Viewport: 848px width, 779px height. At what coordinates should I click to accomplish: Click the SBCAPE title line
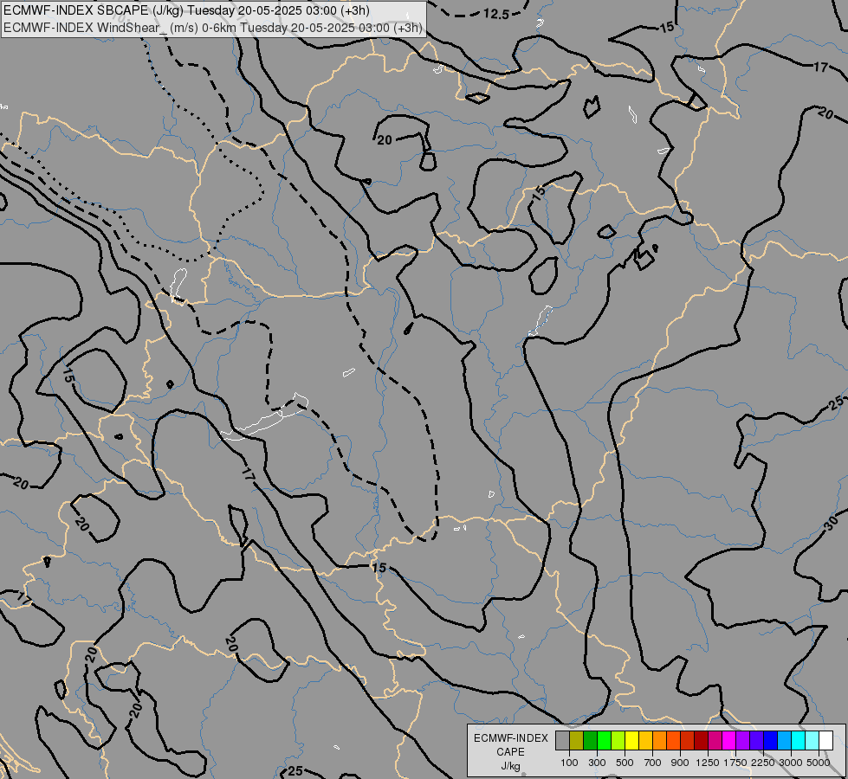(186, 10)
